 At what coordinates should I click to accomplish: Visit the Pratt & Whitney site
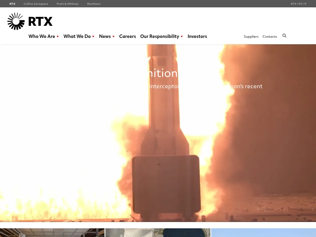tap(67, 4)
